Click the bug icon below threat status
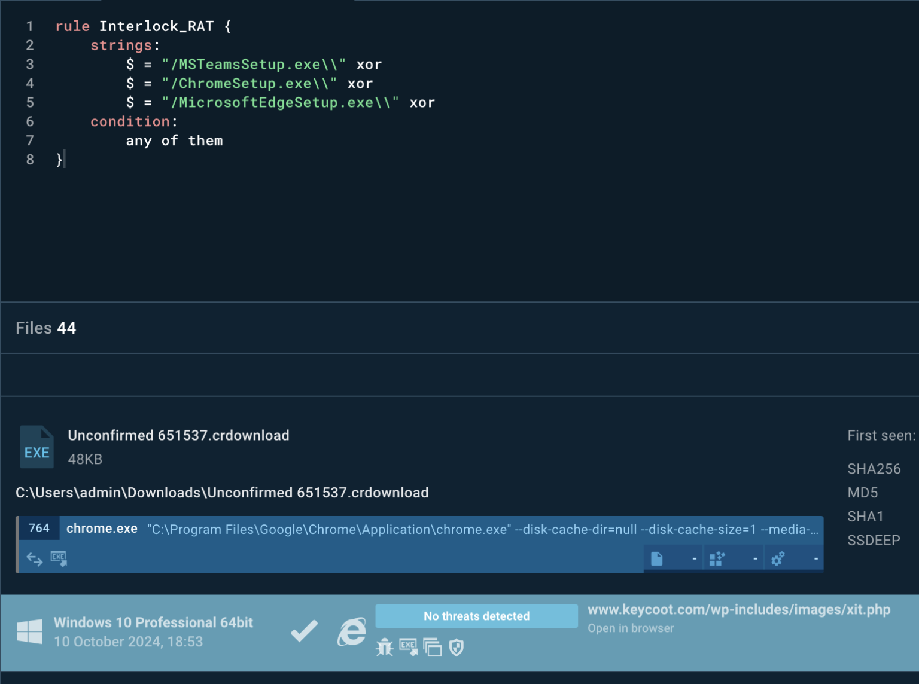The image size is (919, 684). [384, 647]
